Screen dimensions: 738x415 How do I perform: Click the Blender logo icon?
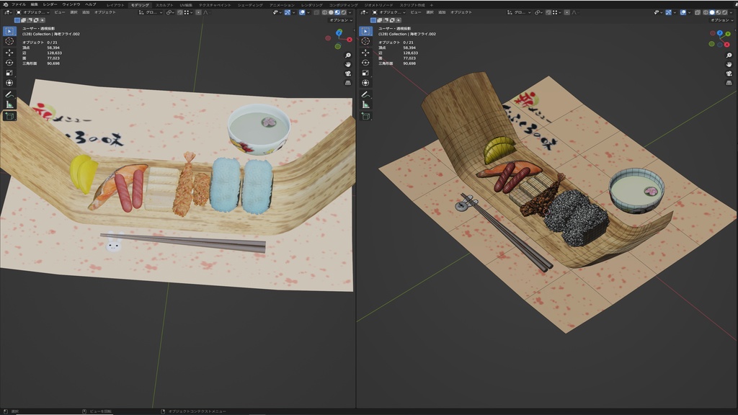tap(5, 4)
